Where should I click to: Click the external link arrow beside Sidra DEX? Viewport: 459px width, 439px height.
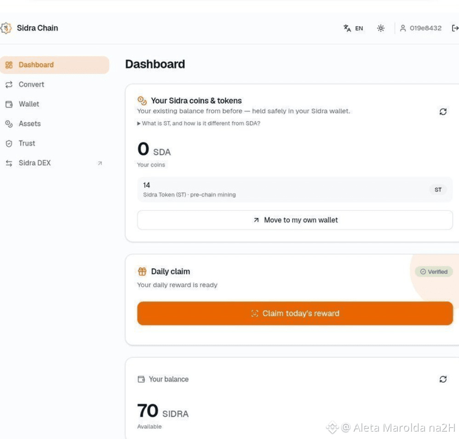[x=100, y=163]
